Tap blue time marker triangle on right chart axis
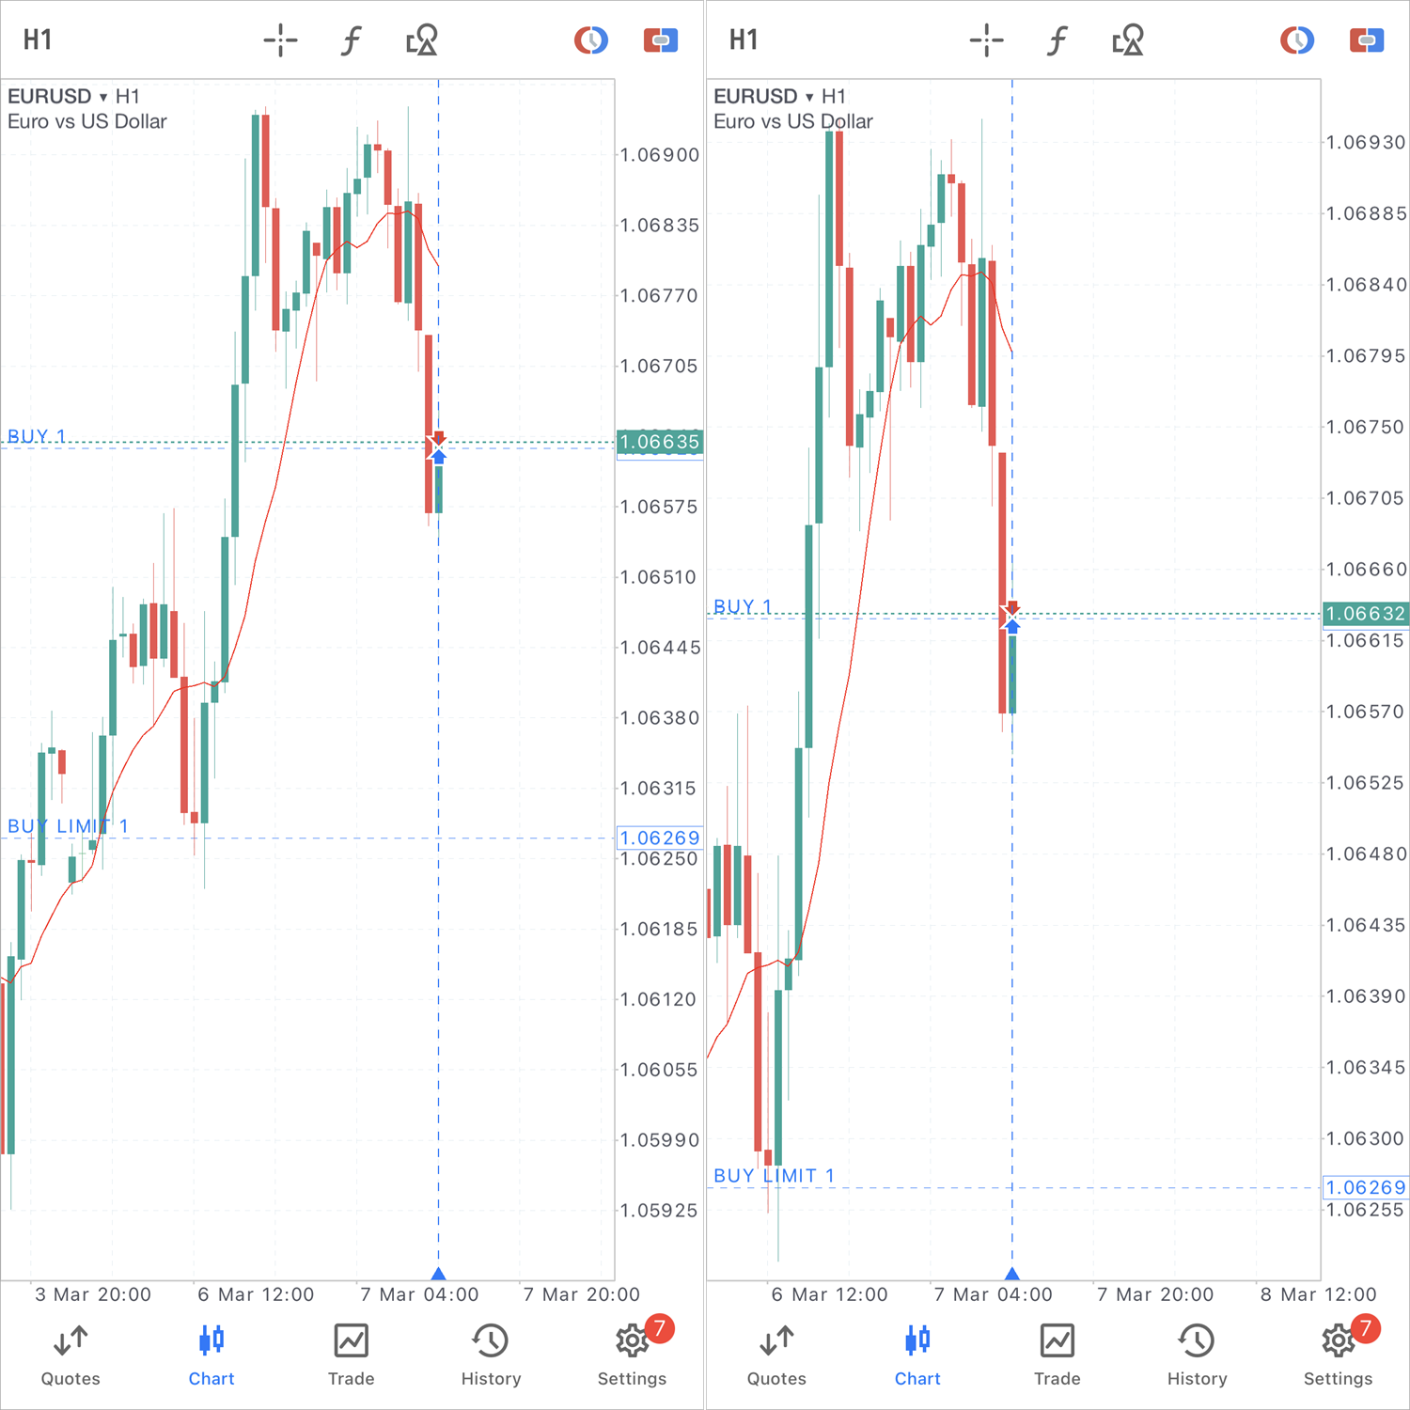1410x1410 pixels. pyautogui.click(x=1012, y=1274)
